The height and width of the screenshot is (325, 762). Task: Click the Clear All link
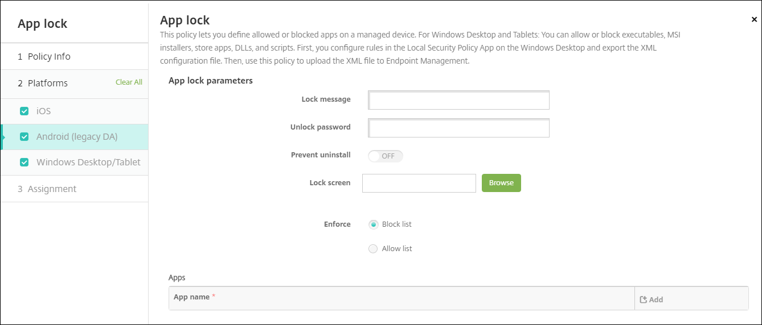[x=129, y=82]
